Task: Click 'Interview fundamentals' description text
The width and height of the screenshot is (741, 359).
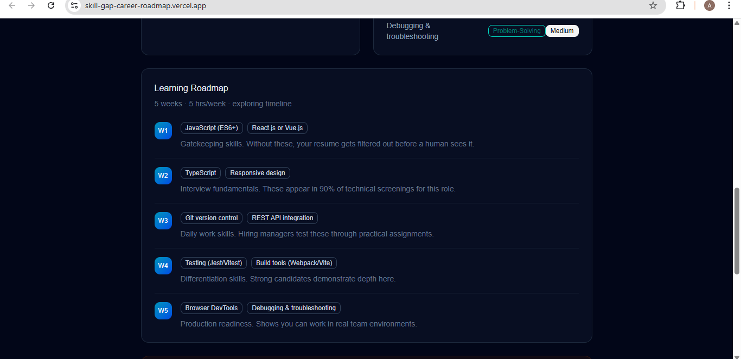Action: (x=318, y=189)
